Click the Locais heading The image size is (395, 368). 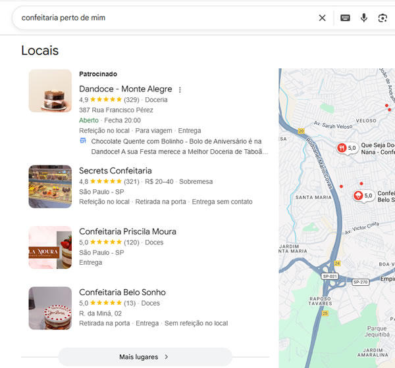point(39,51)
